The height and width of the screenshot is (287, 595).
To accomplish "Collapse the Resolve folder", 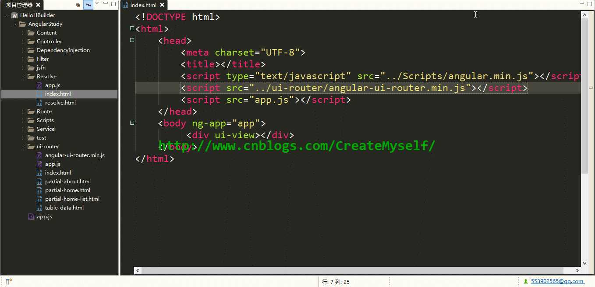I will point(23,77).
